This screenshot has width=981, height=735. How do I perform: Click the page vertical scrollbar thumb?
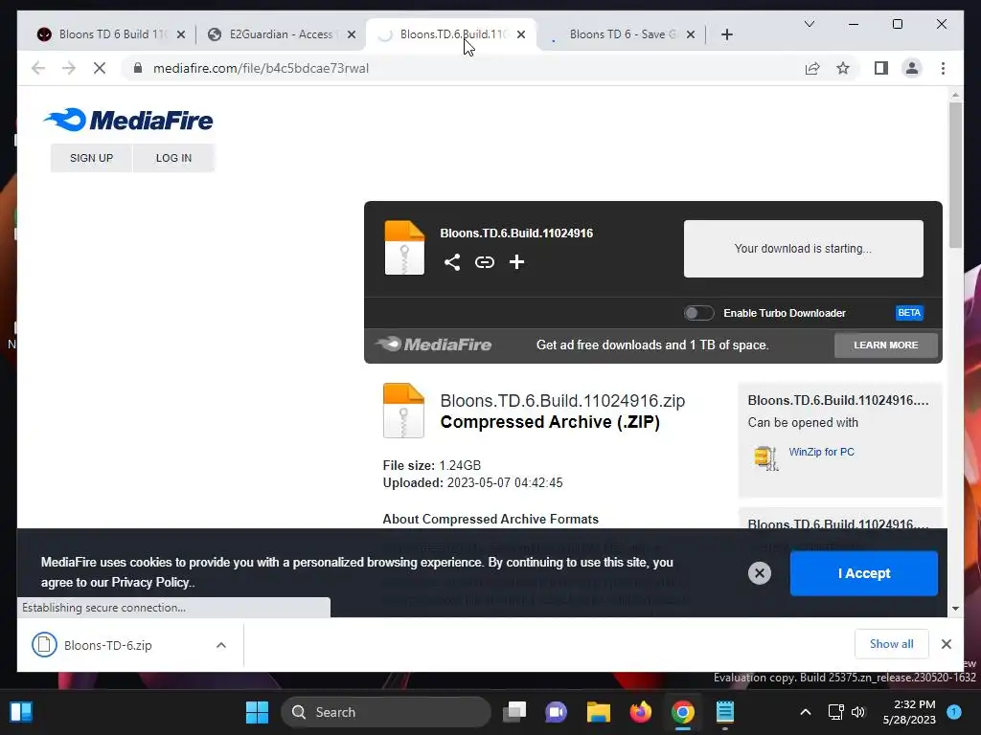coord(955,174)
